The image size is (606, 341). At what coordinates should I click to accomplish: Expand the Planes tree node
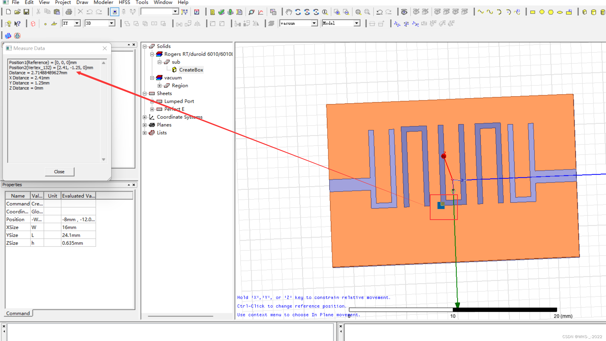144,125
